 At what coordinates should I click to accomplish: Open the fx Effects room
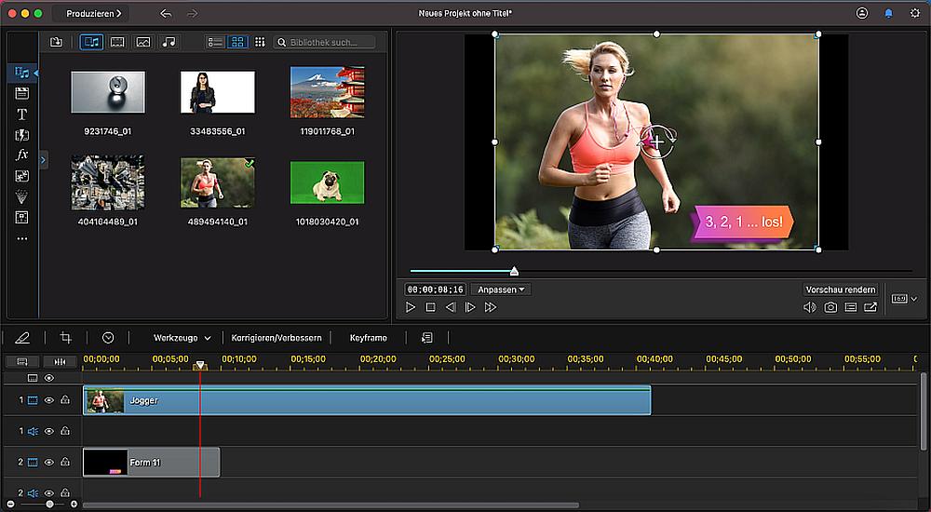click(x=22, y=155)
